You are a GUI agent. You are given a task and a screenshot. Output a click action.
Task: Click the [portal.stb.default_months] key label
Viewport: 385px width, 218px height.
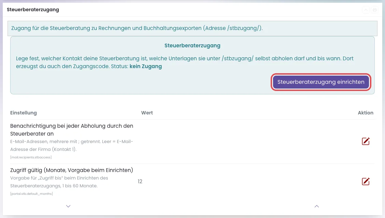tap(31, 194)
